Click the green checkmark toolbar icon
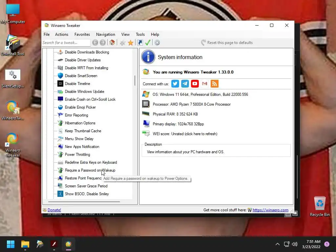Screen dimensions: 336x252 [148, 43]
